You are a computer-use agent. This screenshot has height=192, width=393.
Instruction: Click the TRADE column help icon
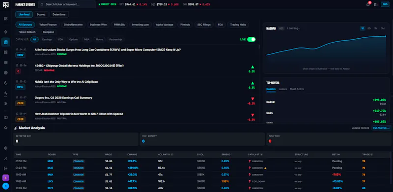point(371,154)
